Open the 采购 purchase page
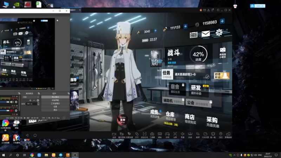 coord(213,122)
